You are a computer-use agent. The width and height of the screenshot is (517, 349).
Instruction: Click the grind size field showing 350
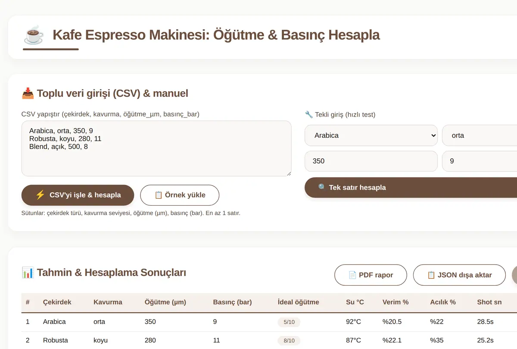coord(371,161)
